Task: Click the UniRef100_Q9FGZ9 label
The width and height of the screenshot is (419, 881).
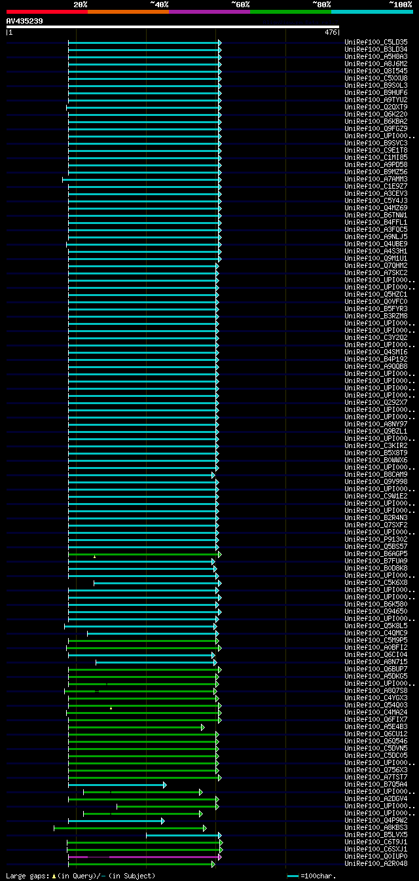Action: [376, 129]
